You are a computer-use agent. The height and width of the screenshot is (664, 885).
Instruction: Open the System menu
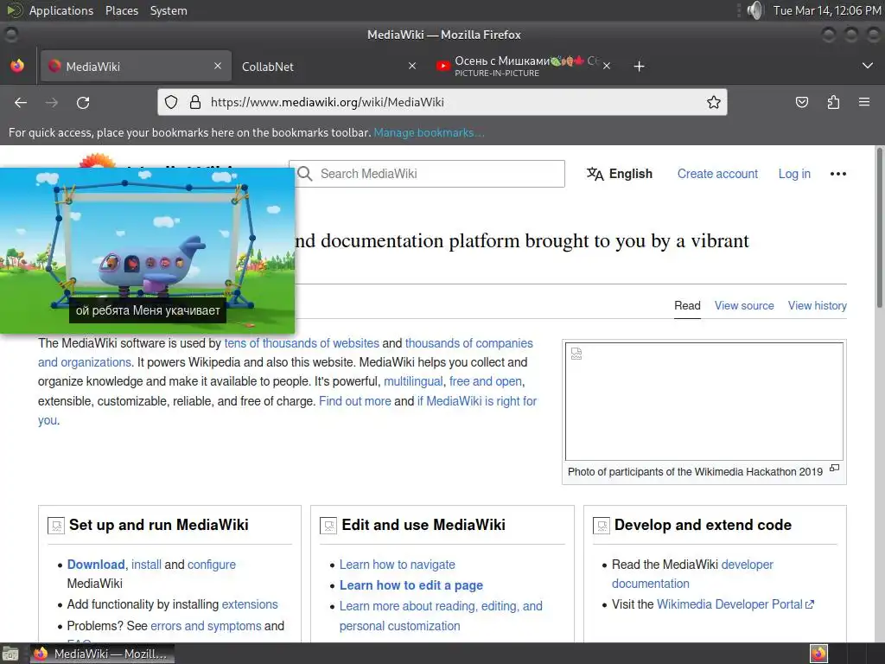pos(169,10)
